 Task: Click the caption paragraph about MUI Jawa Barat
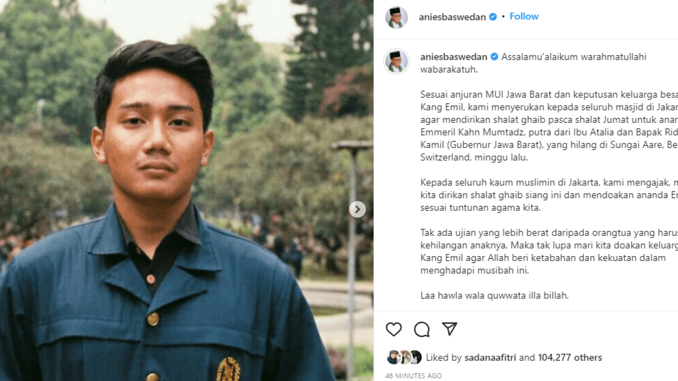pyautogui.click(x=549, y=126)
